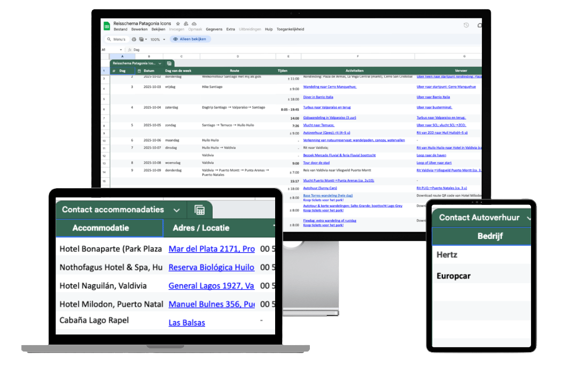Click the fx icon in the formula bar
Screen dimensions: 577x375
[130, 50]
